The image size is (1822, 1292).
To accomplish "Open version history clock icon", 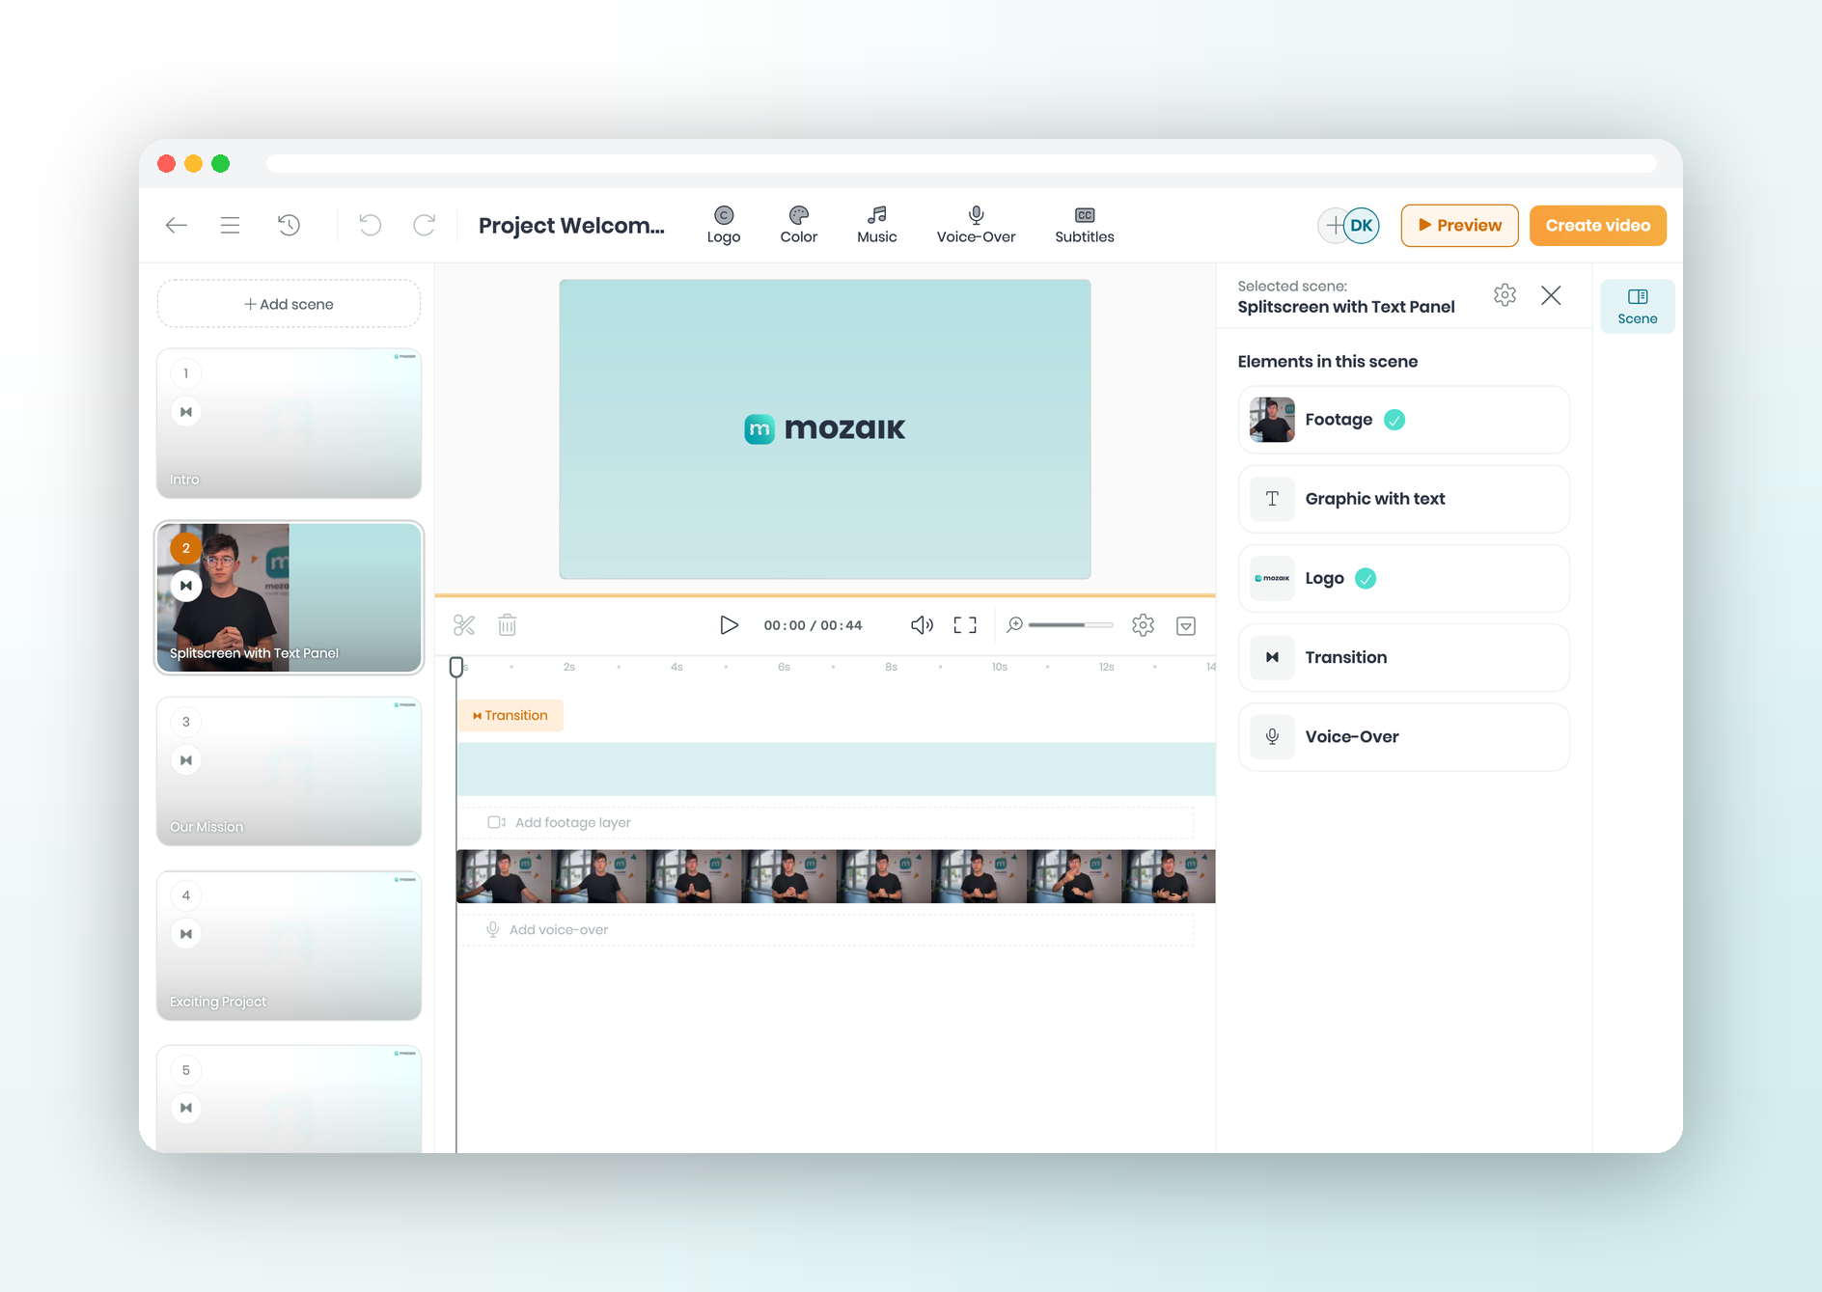I will point(289,226).
